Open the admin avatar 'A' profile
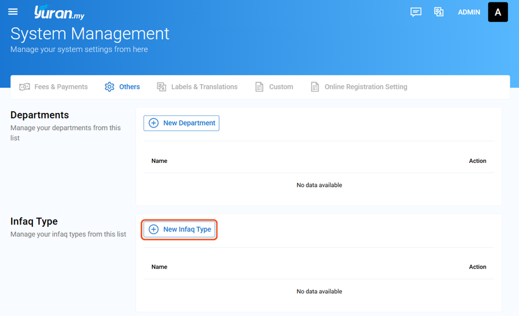519x316 pixels. [498, 12]
